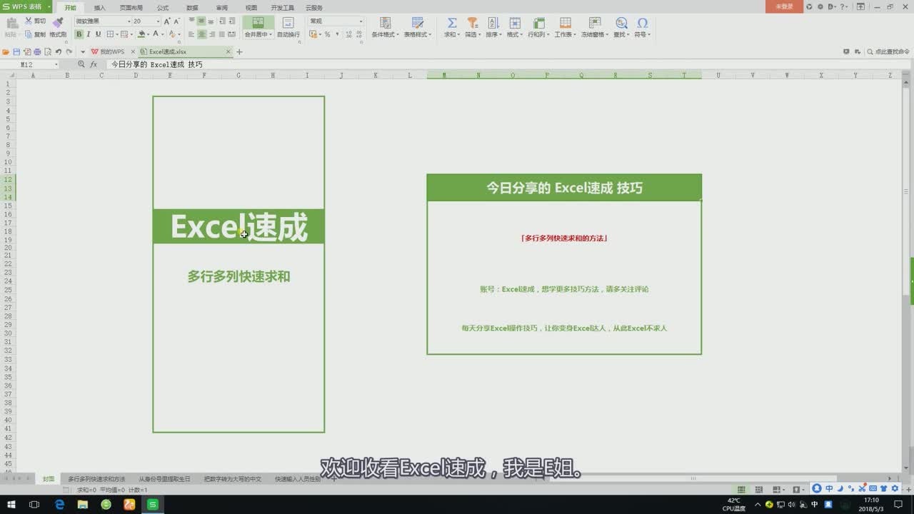Decrease font size with A- icon

177,21
